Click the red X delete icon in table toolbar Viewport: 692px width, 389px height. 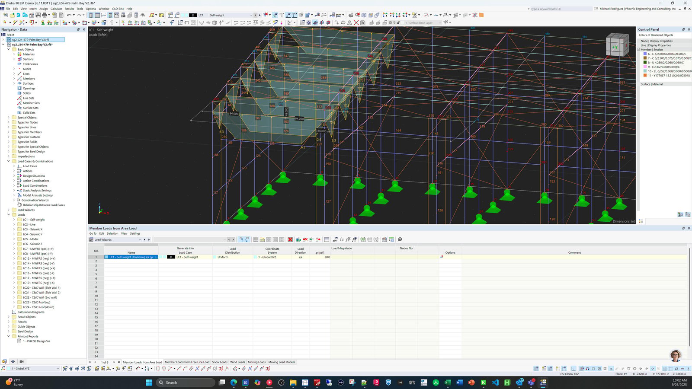[x=290, y=239]
